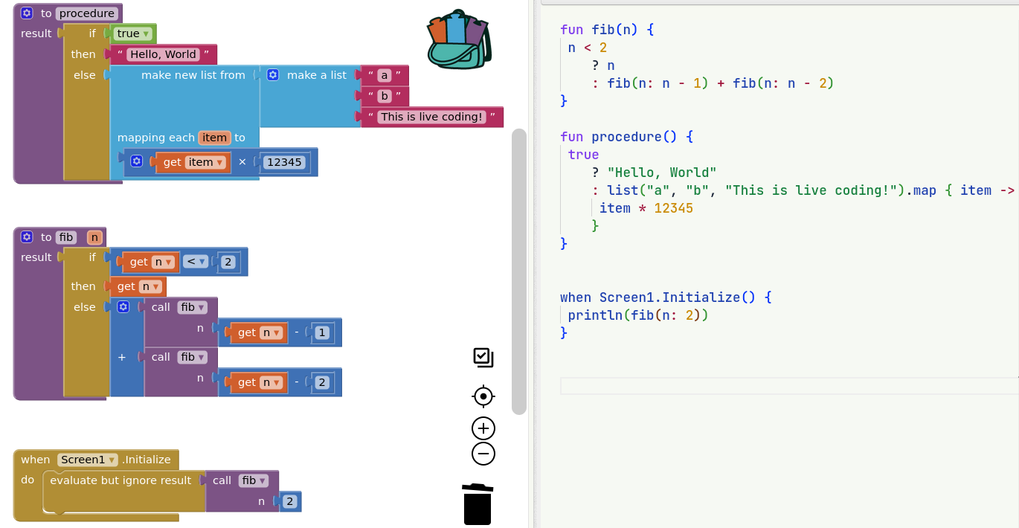Edit the 'Hello, World' text field

(x=163, y=54)
